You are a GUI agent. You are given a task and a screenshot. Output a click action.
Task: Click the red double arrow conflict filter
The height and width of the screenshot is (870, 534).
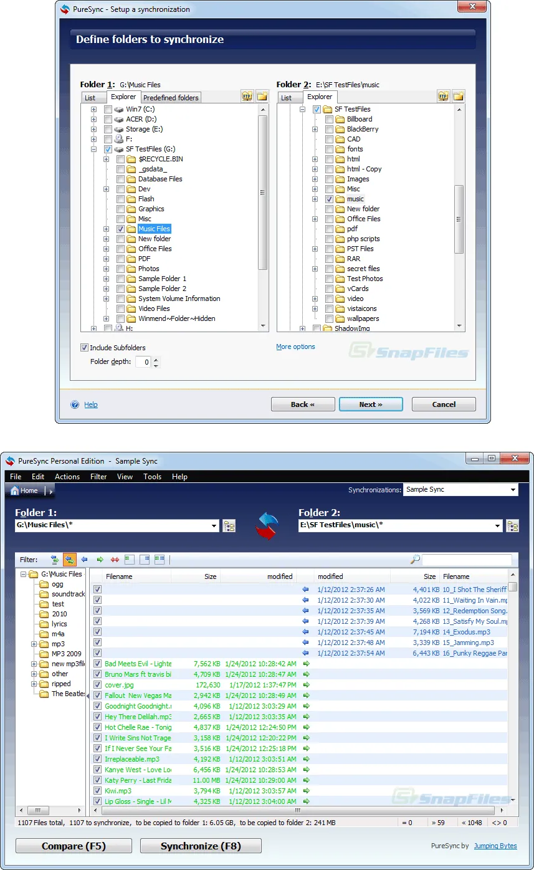click(x=115, y=560)
